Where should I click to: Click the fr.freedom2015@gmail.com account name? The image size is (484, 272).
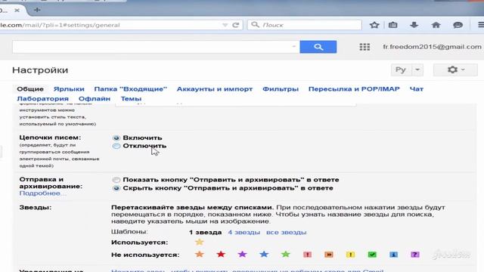(432, 47)
